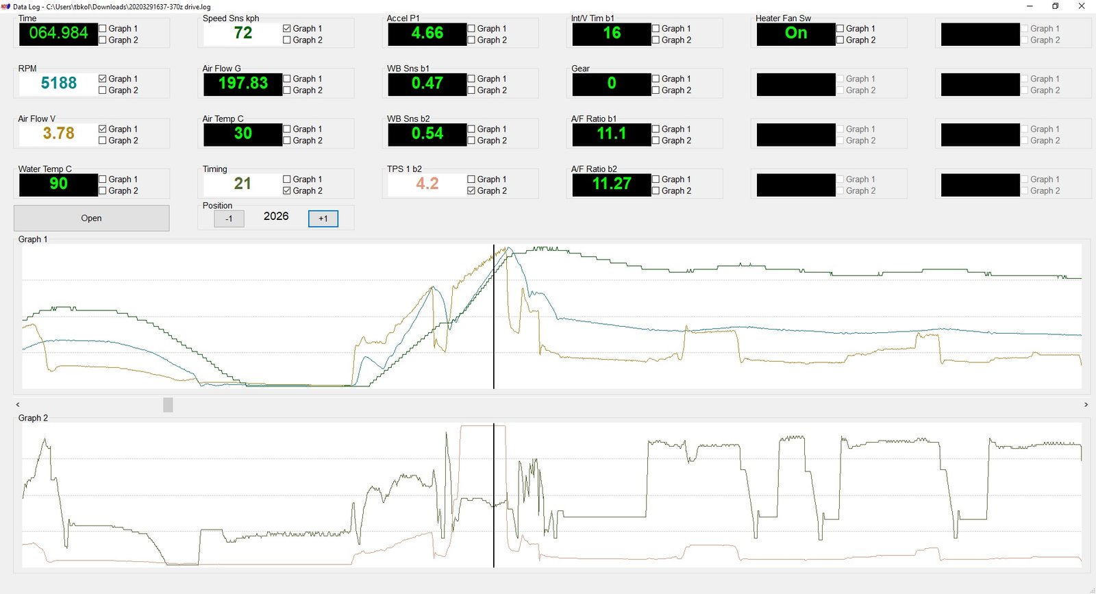The image size is (1096, 594).
Task: Click the Position value 2026 field
Action: coord(276,216)
